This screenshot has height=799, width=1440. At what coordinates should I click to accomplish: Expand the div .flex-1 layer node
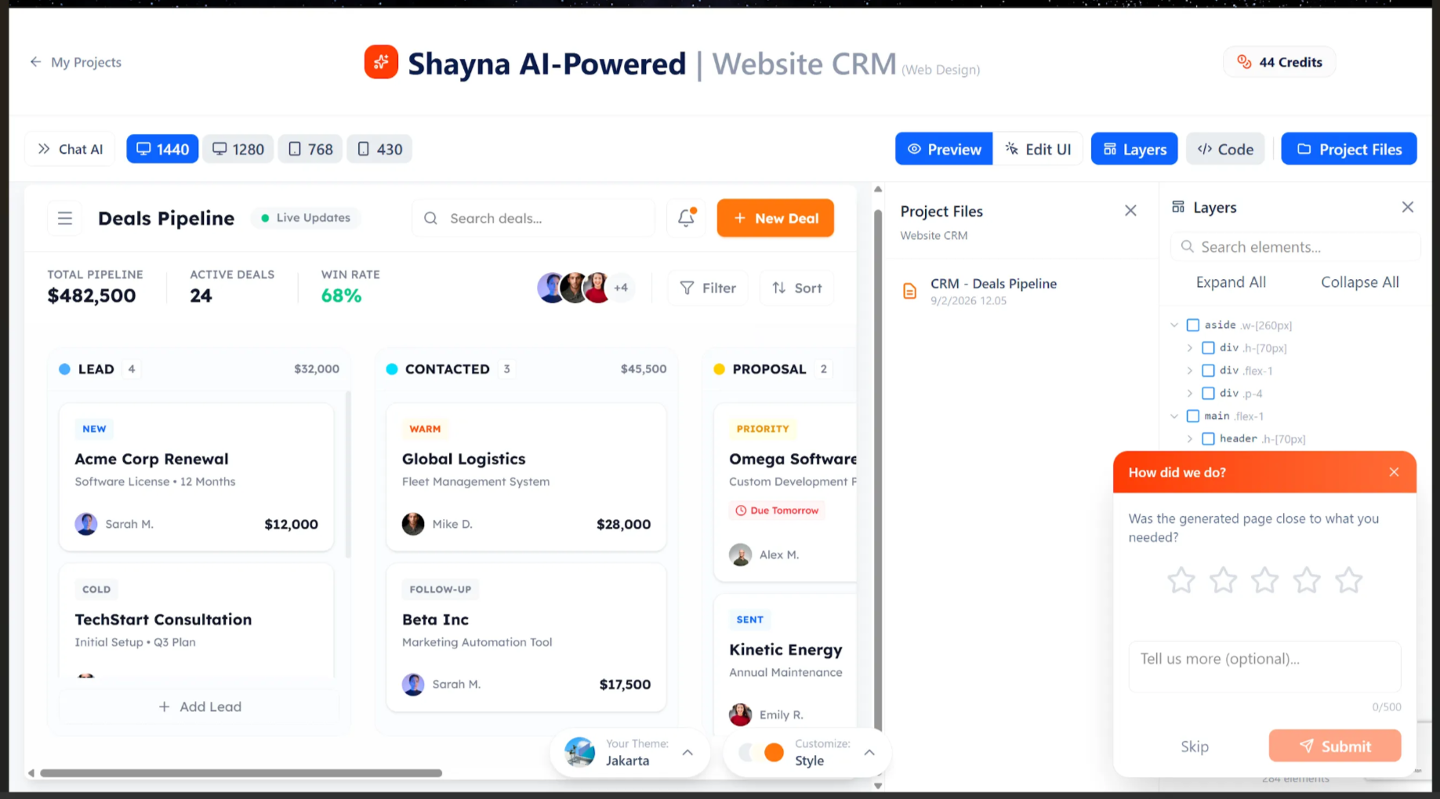pyautogui.click(x=1190, y=370)
